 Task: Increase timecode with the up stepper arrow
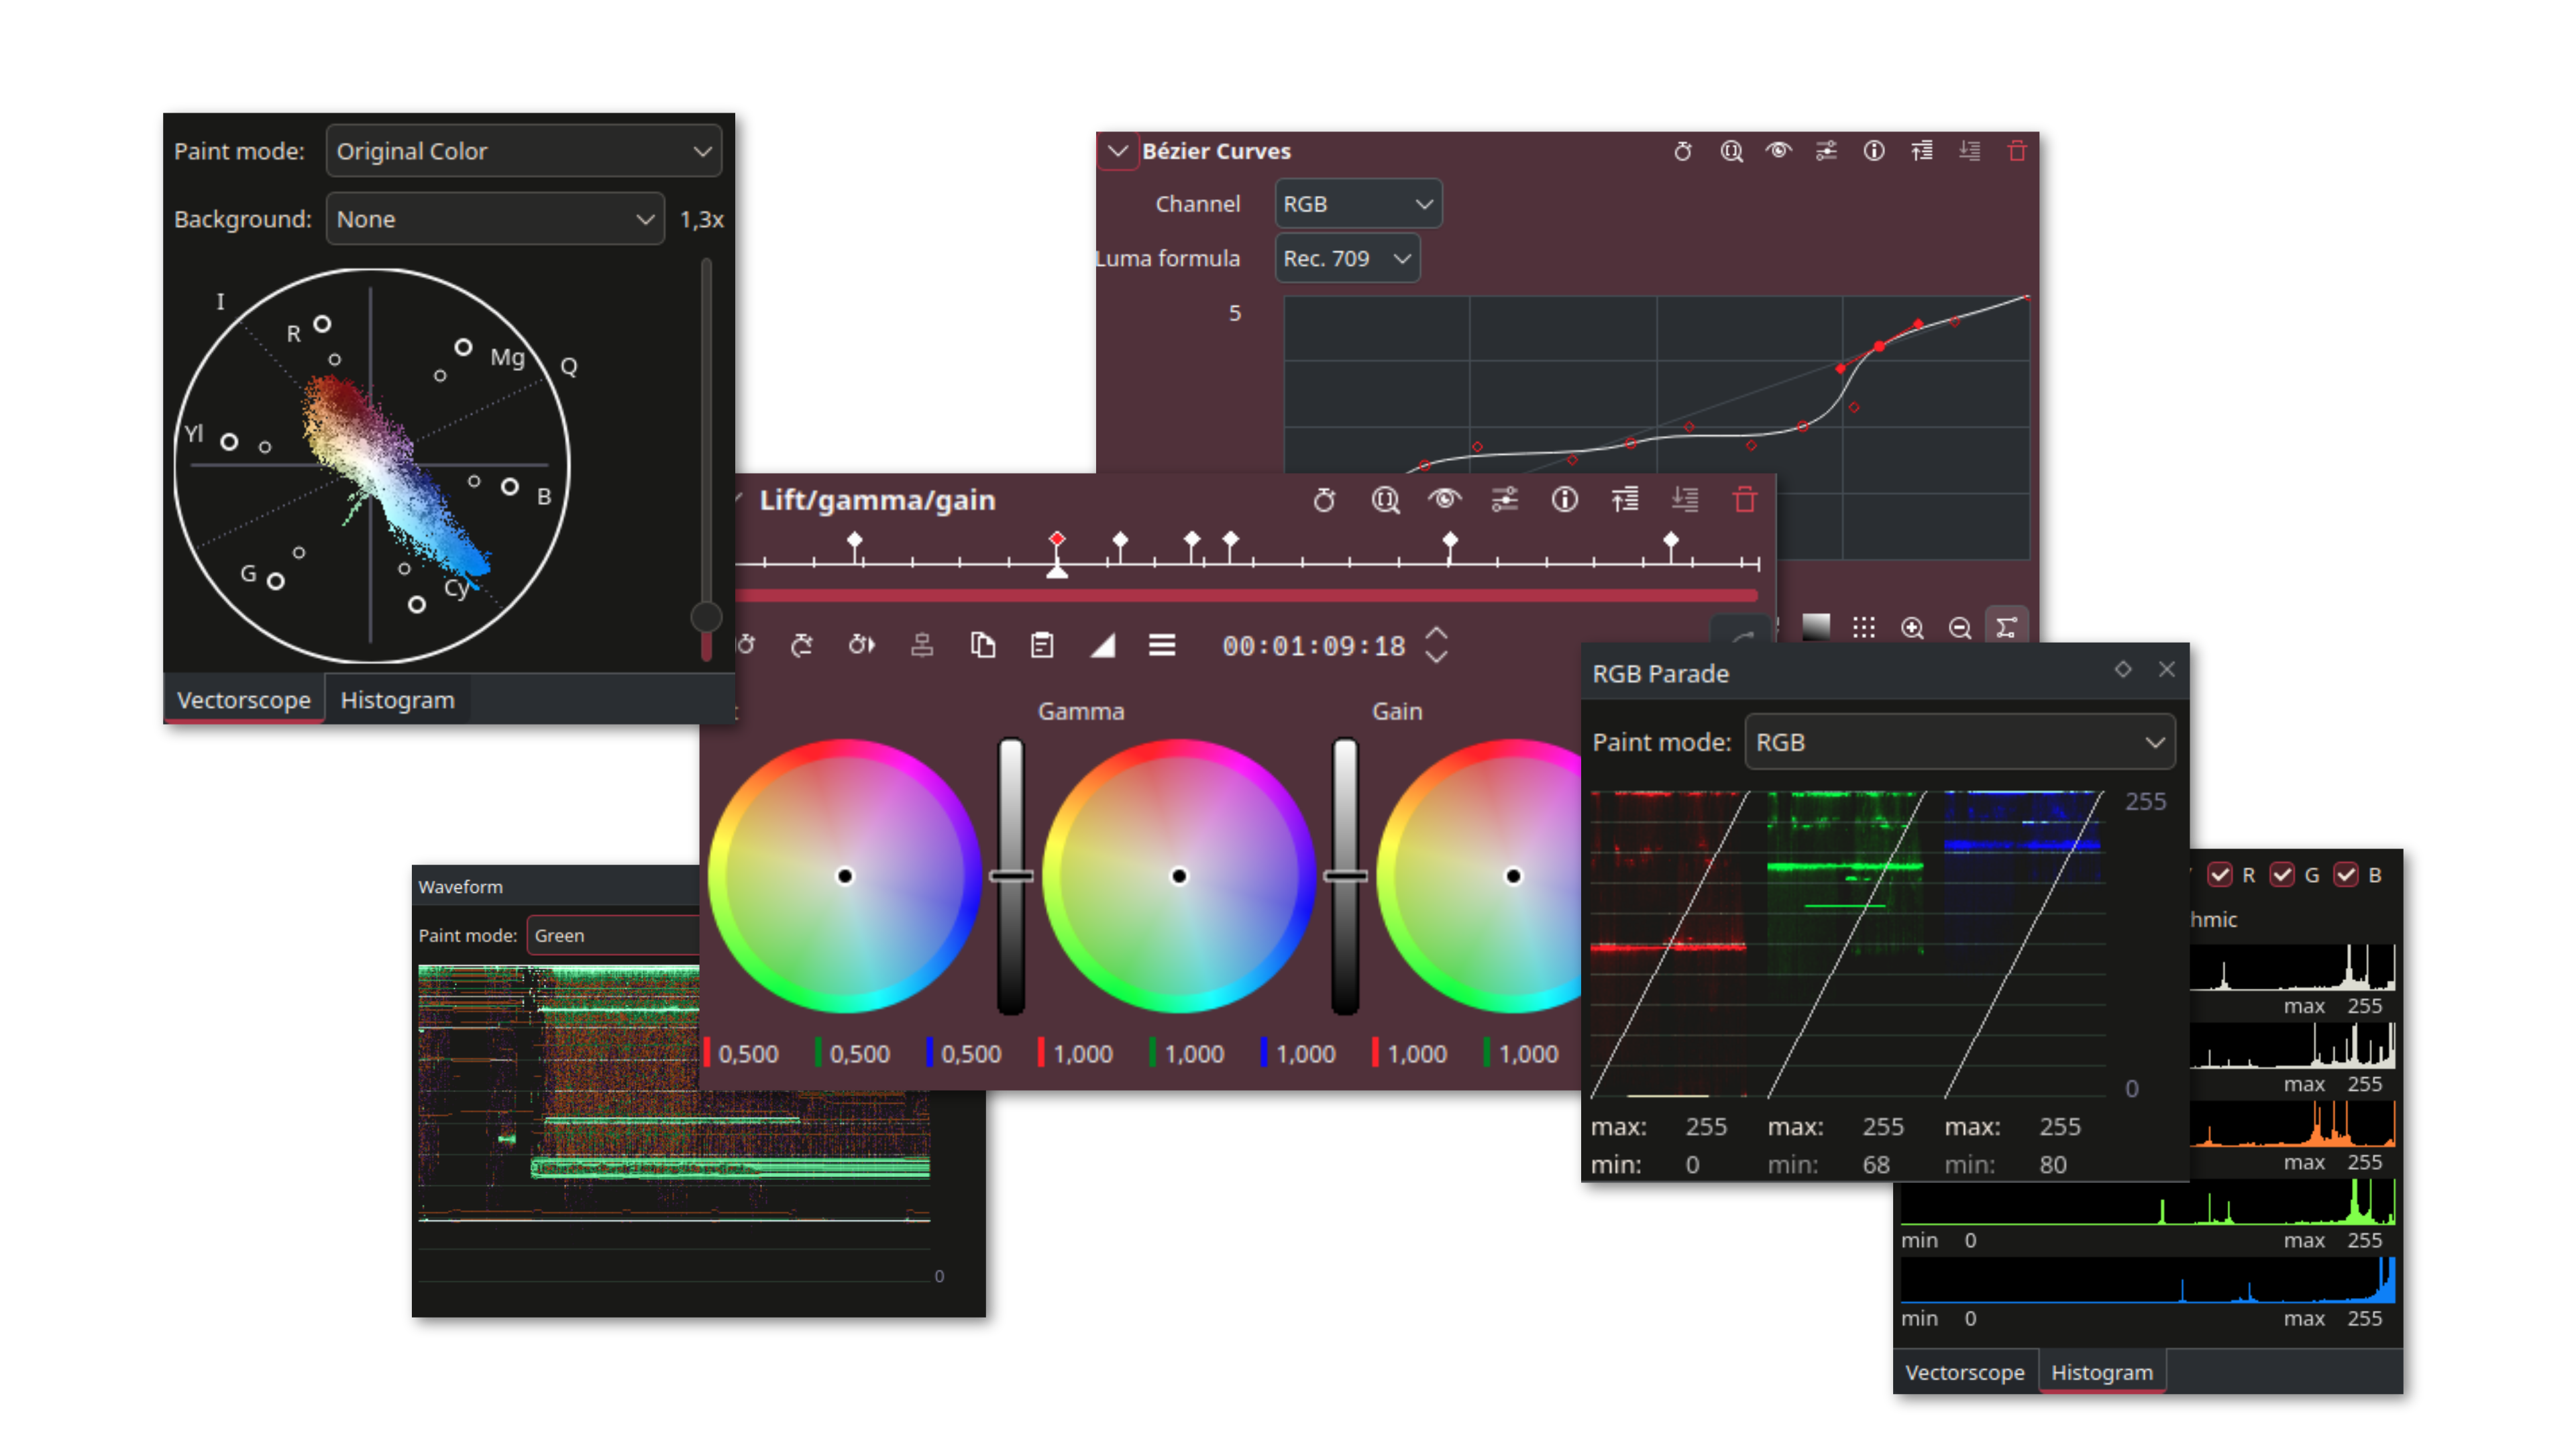pos(1436,634)
